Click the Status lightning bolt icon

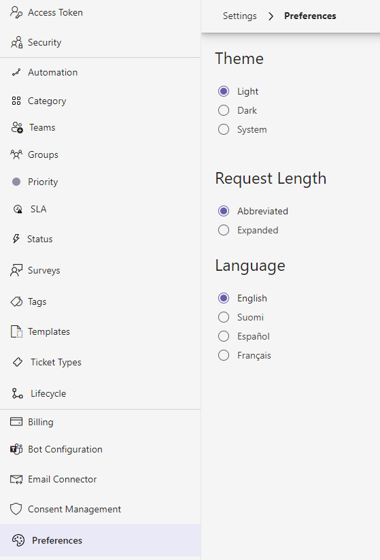[16, 239]
